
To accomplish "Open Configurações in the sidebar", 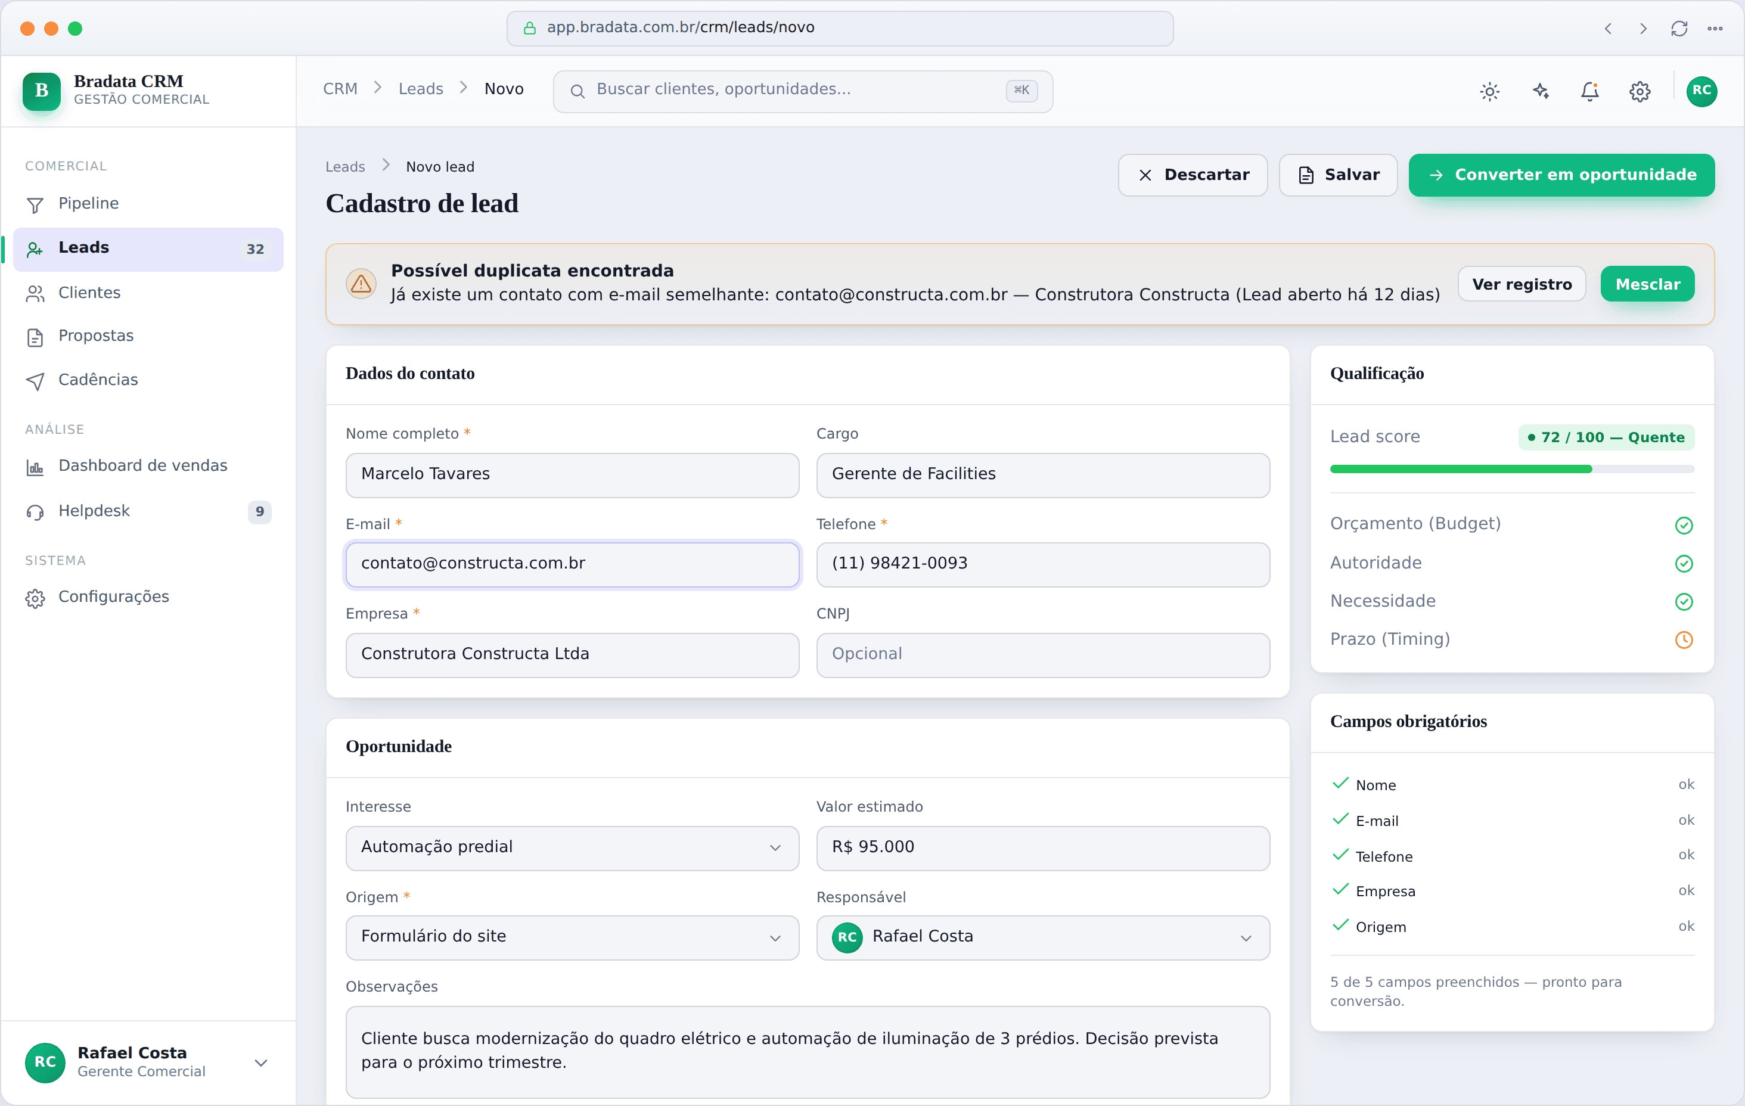I will tap(148, 598).
